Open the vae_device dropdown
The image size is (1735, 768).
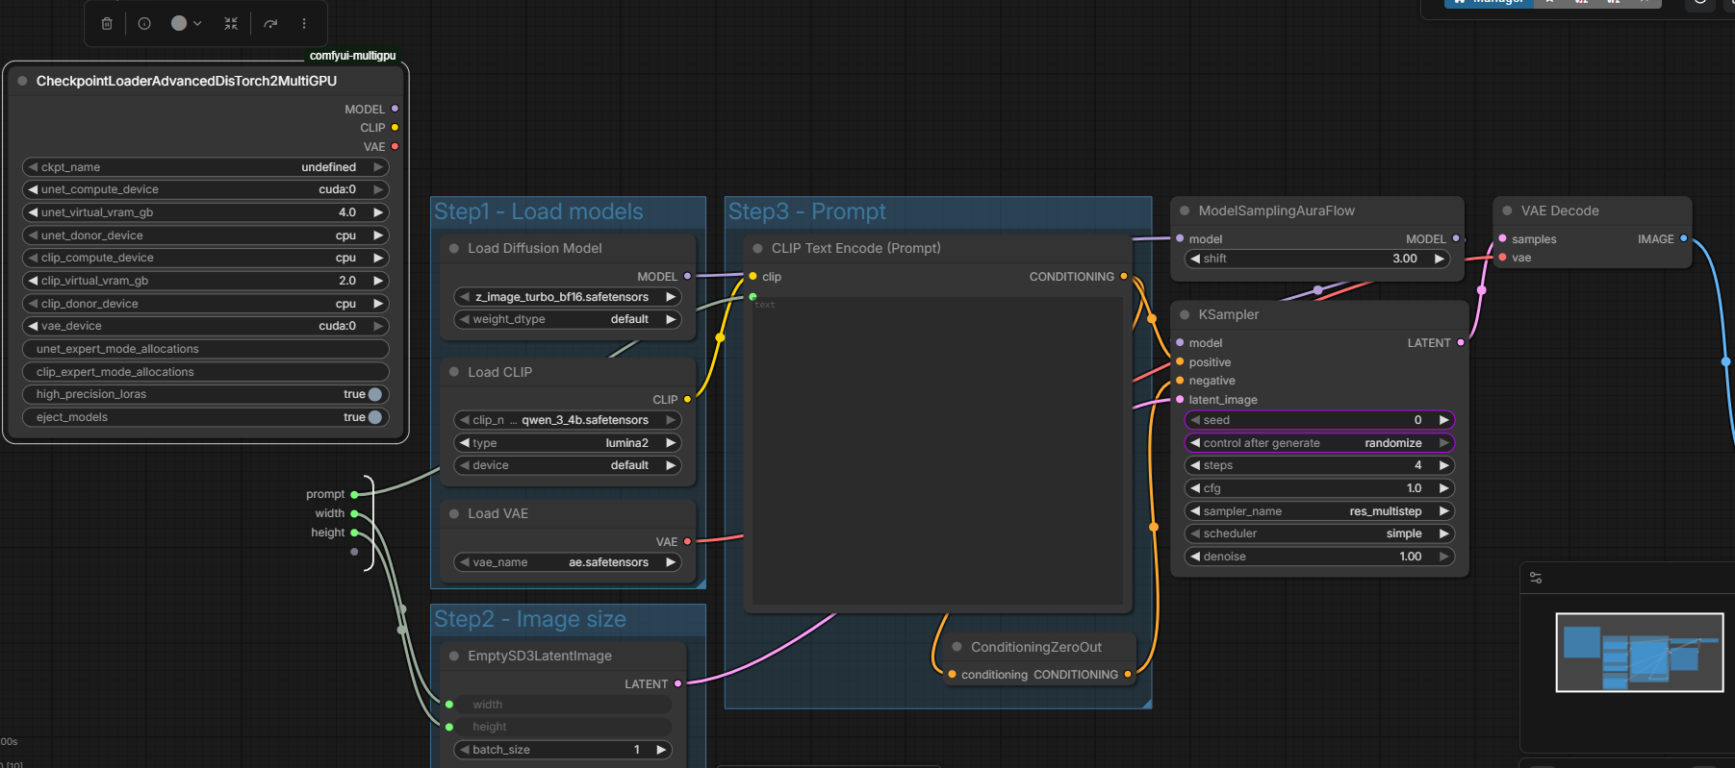[206, 326]
